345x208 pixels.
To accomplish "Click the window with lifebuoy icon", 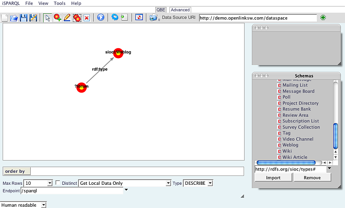I will coord(139,17).
